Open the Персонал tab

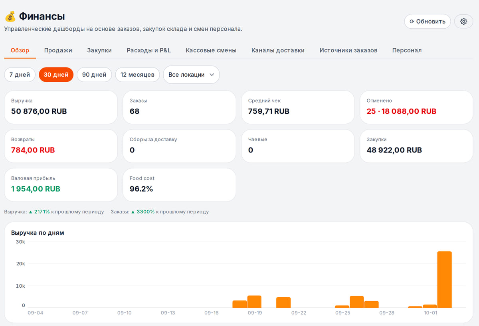pos(407,50)
